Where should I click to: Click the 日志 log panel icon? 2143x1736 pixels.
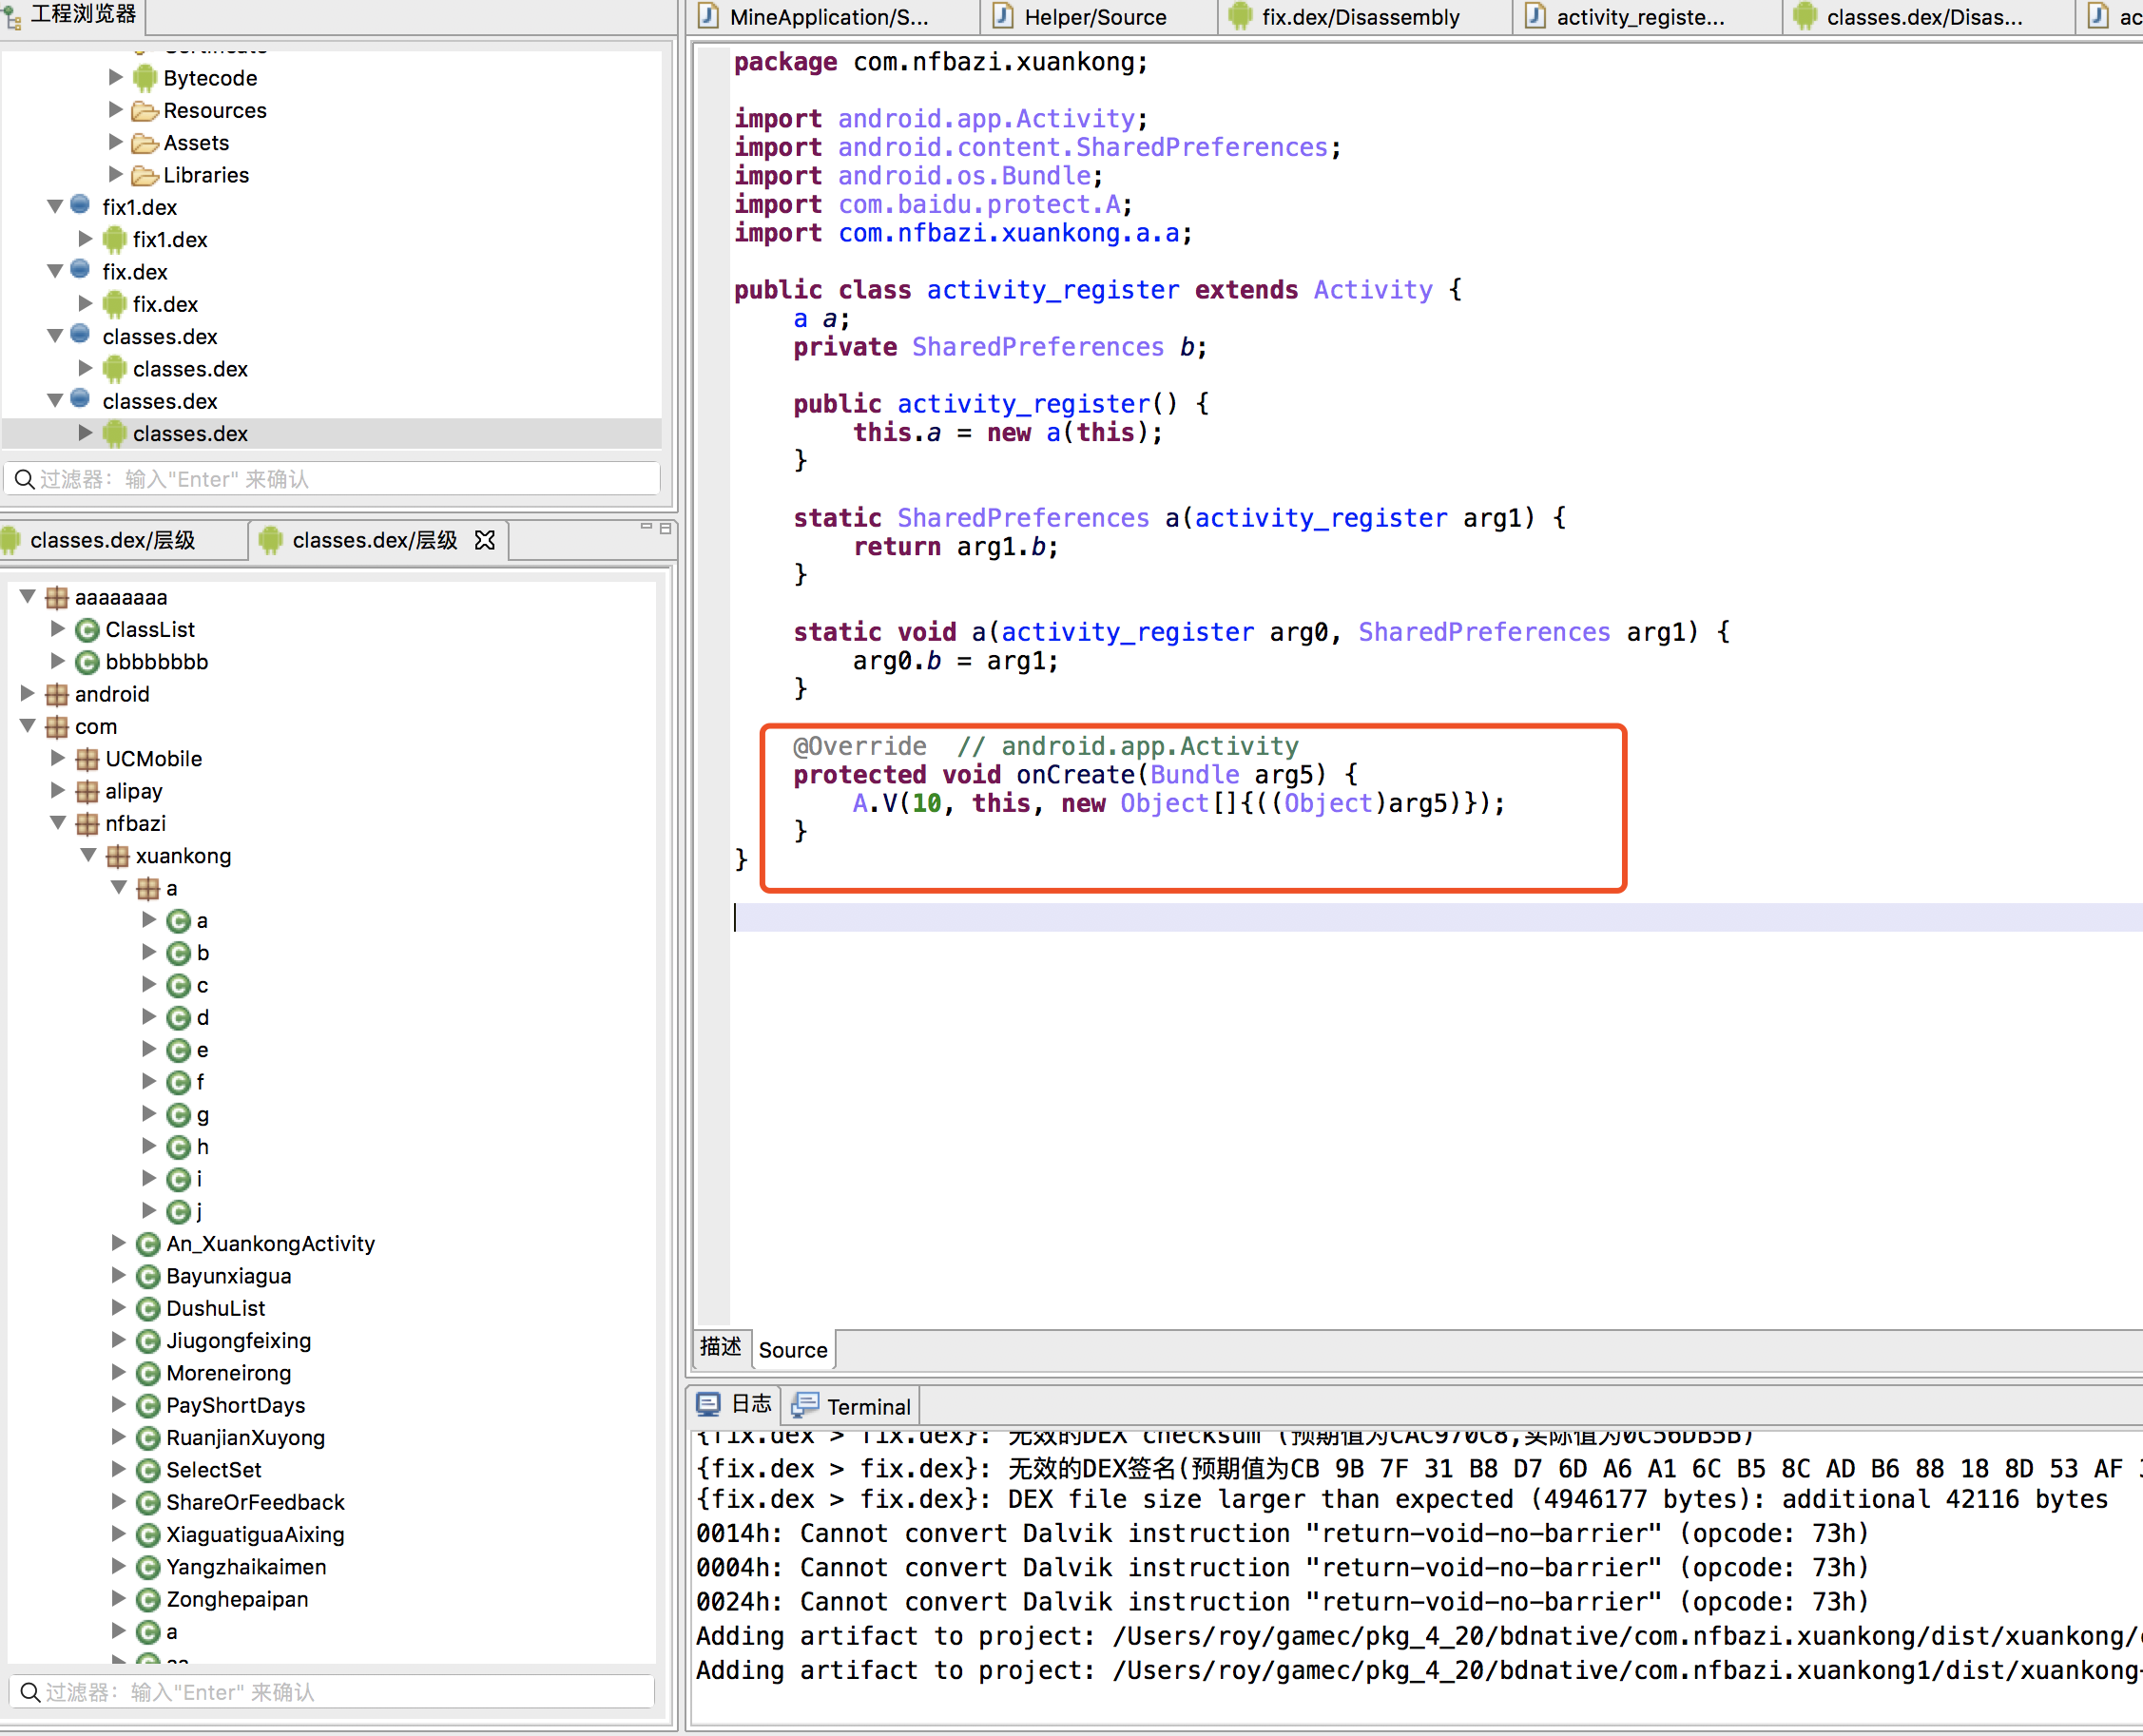coord(708,1405)
